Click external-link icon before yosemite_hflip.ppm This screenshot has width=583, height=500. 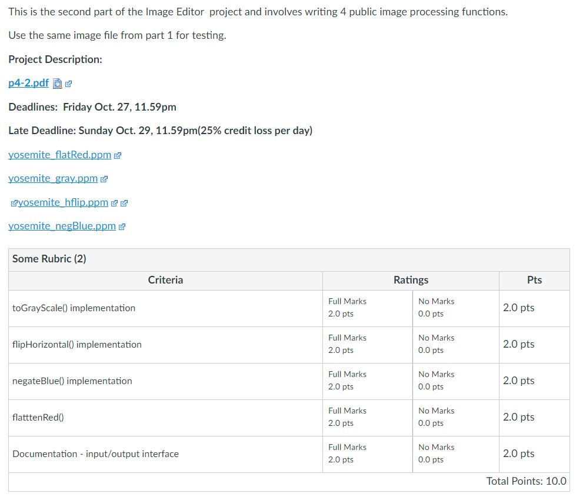(x=14, y=203)
